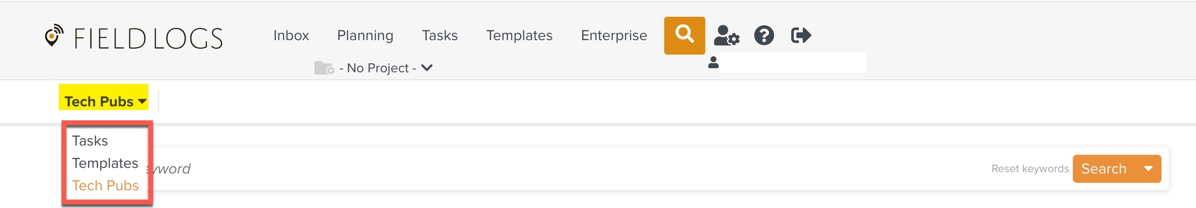Click Reset keywords link
Viewport: 1196px width, 208px height.
pos(1030,169)
